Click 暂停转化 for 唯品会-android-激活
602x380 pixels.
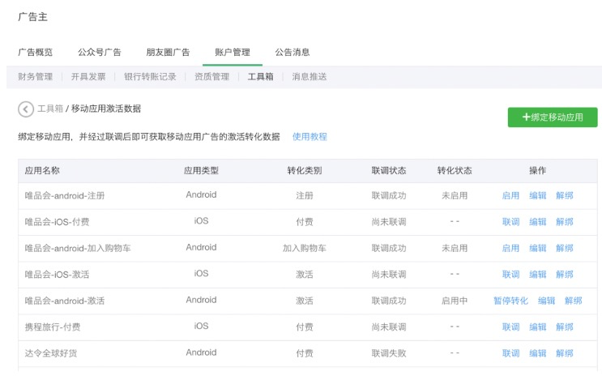coord(510,301)
